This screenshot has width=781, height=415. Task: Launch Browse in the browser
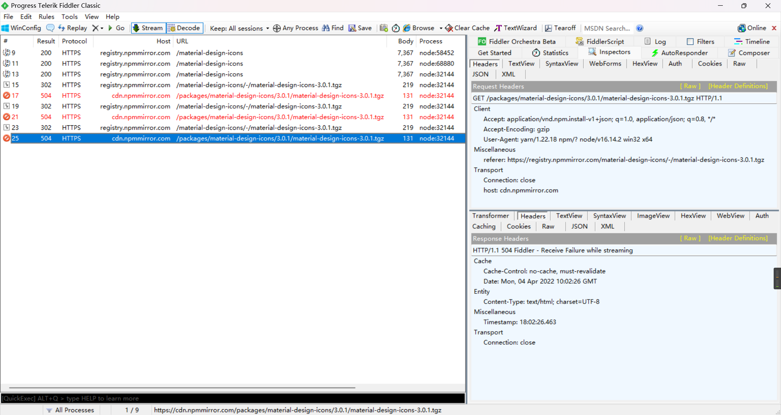[419, 28]
